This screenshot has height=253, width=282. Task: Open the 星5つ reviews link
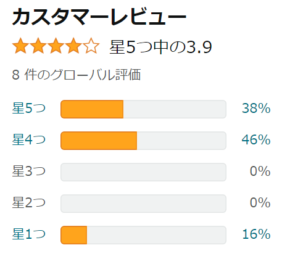pos(29,108)
